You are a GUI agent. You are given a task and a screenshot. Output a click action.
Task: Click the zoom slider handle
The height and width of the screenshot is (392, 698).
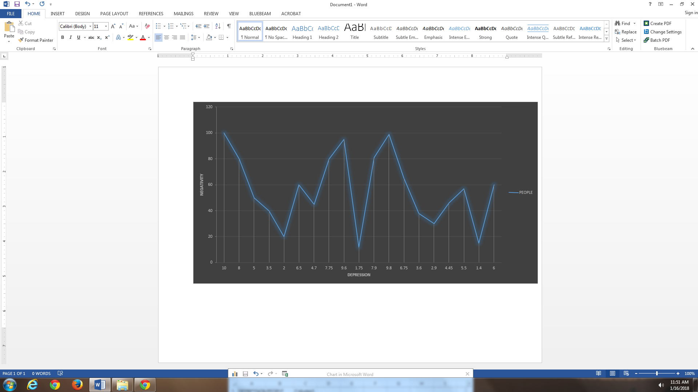657,373
